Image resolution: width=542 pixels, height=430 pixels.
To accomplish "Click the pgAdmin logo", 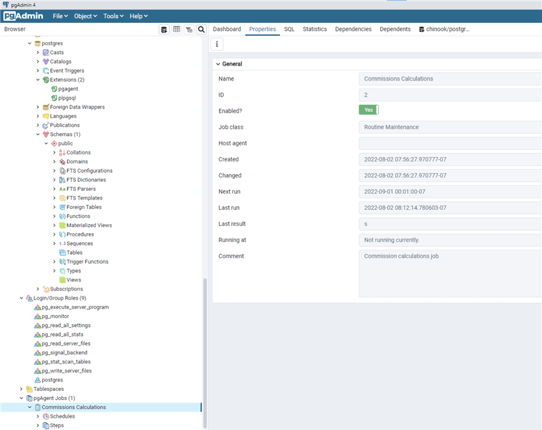I will [x=23, y=16].
